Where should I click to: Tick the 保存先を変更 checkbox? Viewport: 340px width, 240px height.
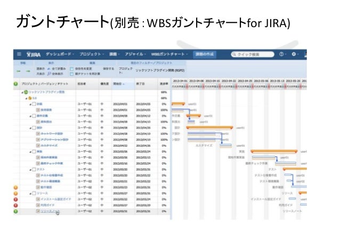72,69
